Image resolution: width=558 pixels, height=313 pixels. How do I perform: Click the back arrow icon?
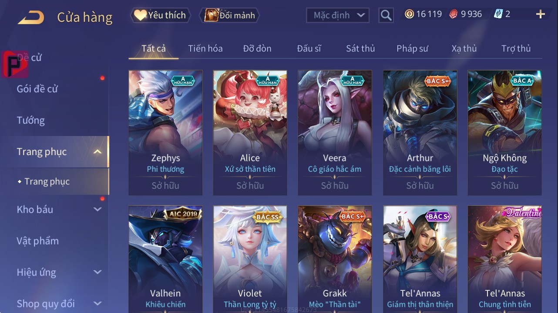coord(31,17)
